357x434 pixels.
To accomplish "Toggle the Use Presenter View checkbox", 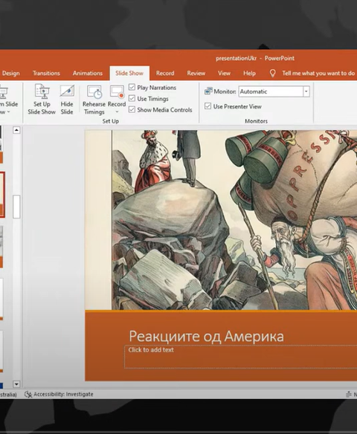I will coord(208,106).
